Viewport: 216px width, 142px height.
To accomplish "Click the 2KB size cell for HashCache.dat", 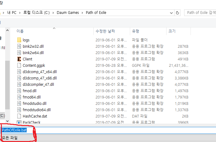I will coord(185,116).
